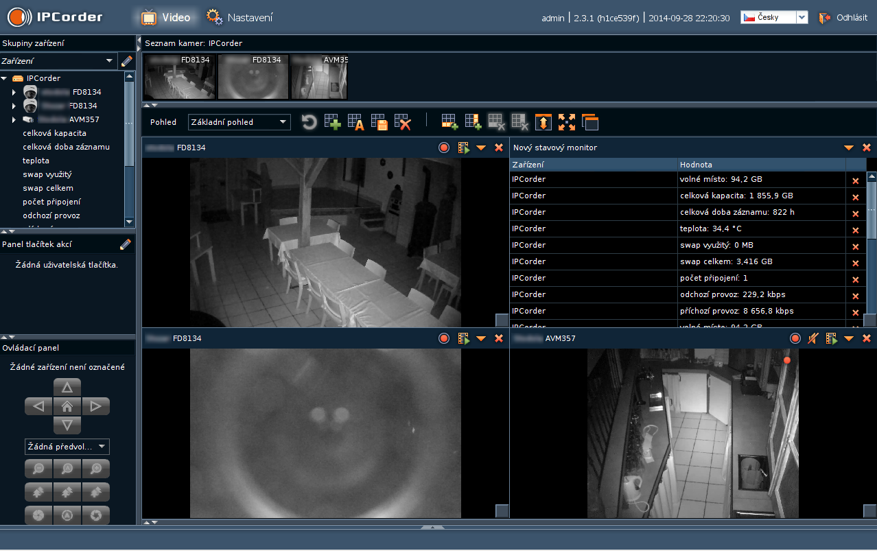Open playback in the dining-room FD8134 panel
The width and height of the screenshot is (877, 551).
[464, 148]
